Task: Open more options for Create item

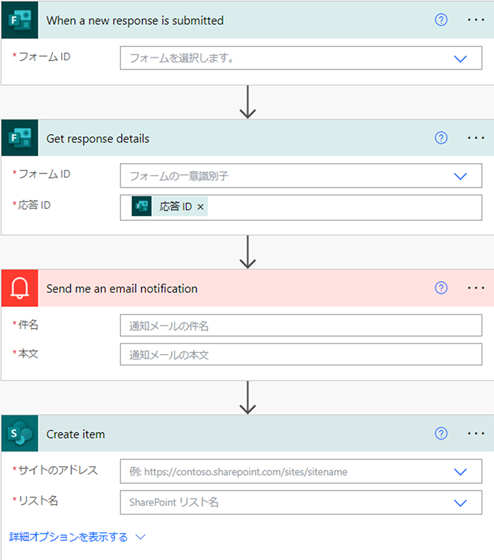Action: coord(476,434)
